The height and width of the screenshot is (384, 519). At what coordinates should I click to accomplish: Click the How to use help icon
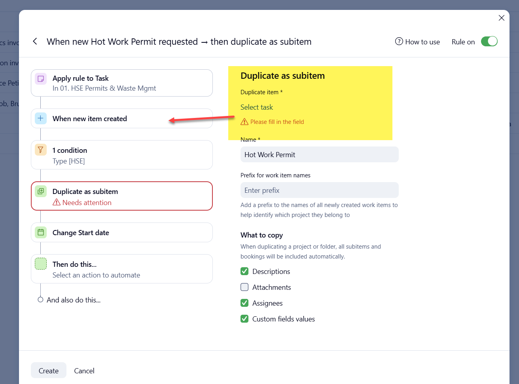click(399, 42)
